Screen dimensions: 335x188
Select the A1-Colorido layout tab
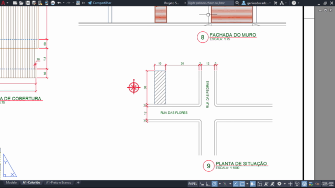pyautogui.click(x=31, y=183)
